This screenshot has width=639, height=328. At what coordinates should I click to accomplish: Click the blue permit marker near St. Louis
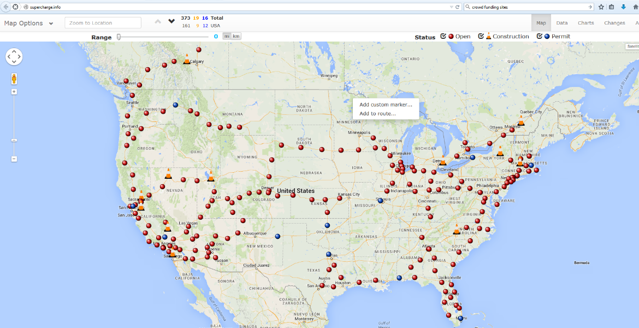coord(381,201)
